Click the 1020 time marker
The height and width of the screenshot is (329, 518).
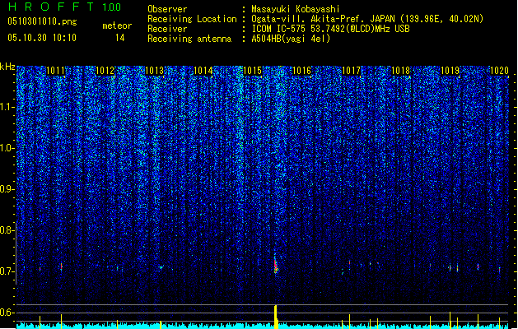pyautogui.click(x=499, y=71)
